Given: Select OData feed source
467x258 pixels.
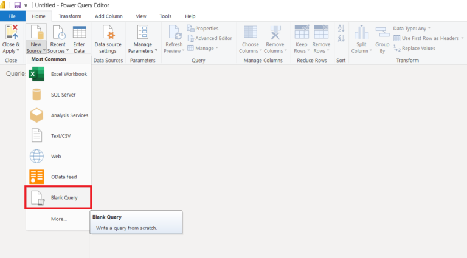Looking at the screenshot, I should pos(58,177).
